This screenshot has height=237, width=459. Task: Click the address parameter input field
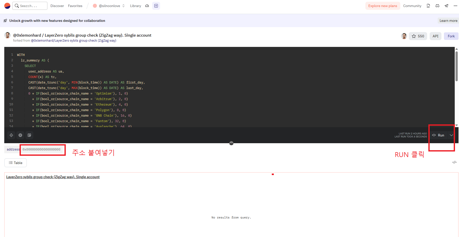[41, 149]
